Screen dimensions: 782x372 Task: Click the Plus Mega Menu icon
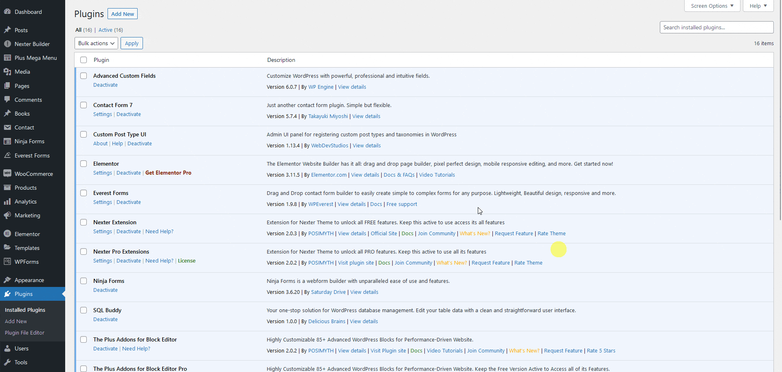(7, 58)
